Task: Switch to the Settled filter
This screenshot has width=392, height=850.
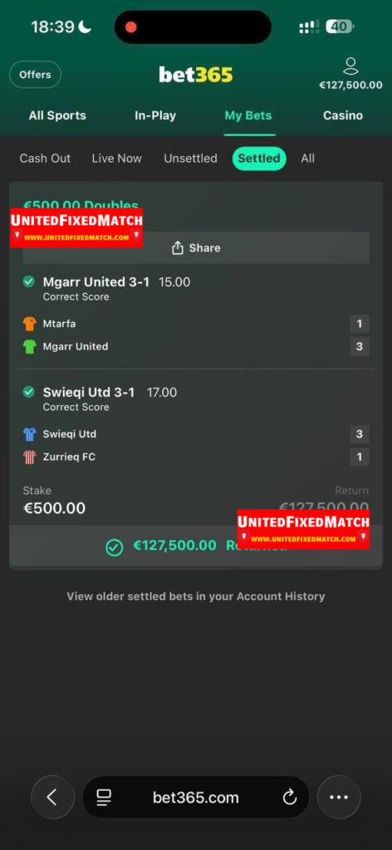Action: (x=259, y=159)
